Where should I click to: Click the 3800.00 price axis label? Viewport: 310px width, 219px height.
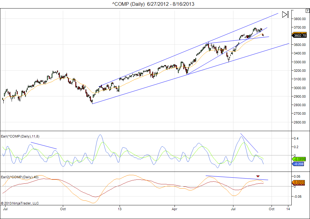point(299,19)
